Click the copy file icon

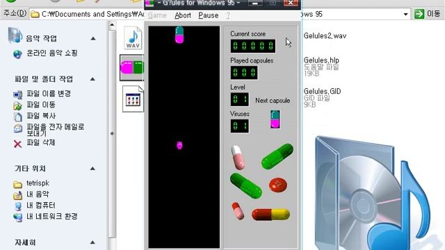point(17,117)
